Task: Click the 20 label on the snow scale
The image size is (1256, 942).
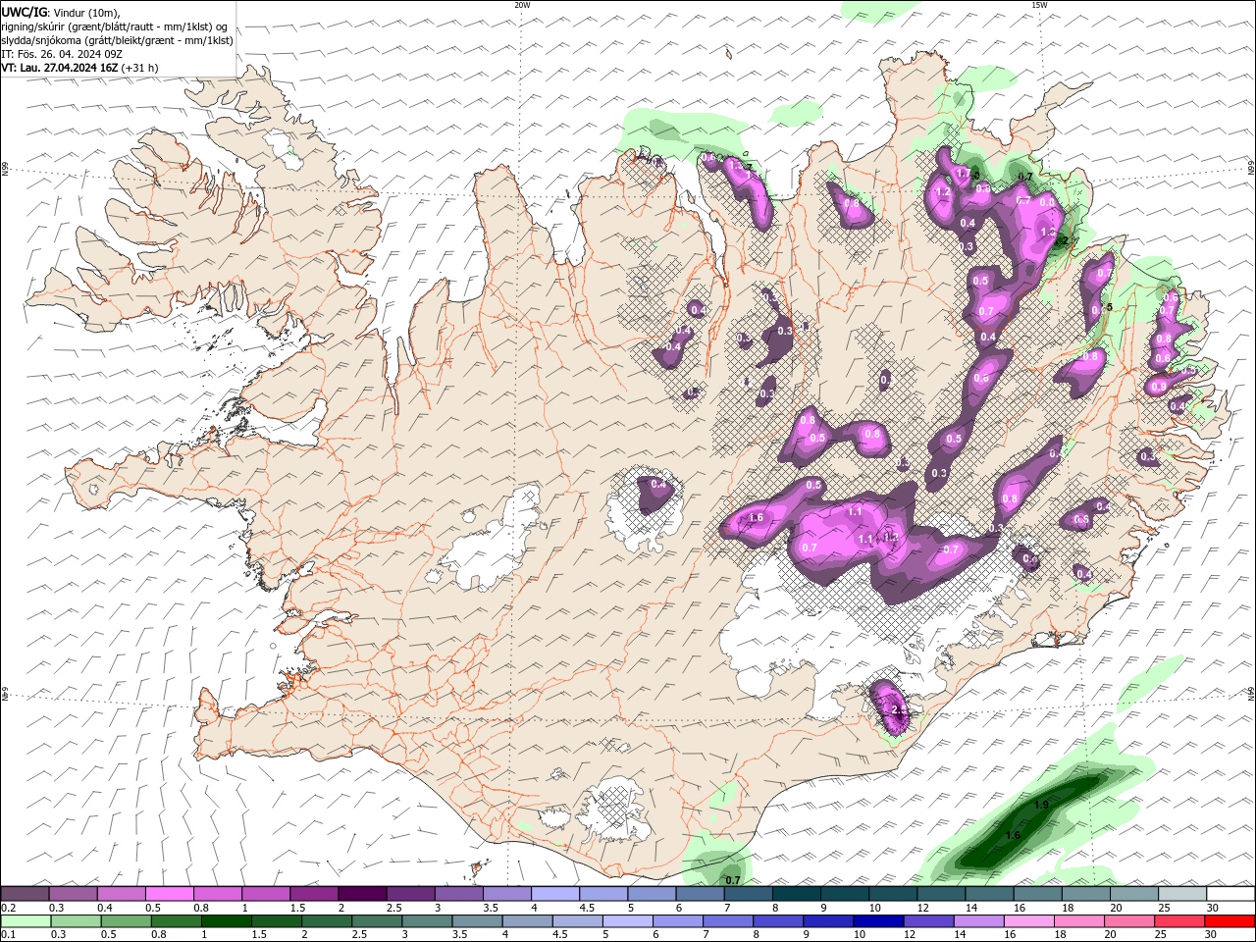Action: [1117, 909]
